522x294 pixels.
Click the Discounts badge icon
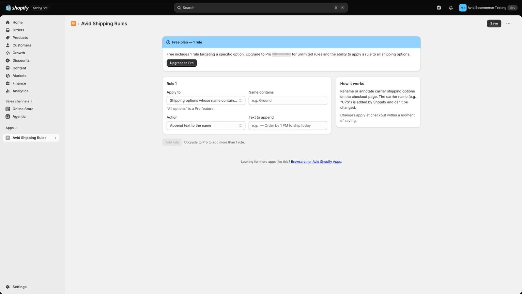(x=8, y=60)
